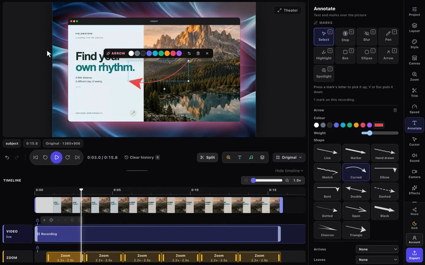The height and width of the screenshot is (265, 425).
Task: Open the layers stack toolbar icon
Action: click(x=262, y=157)
